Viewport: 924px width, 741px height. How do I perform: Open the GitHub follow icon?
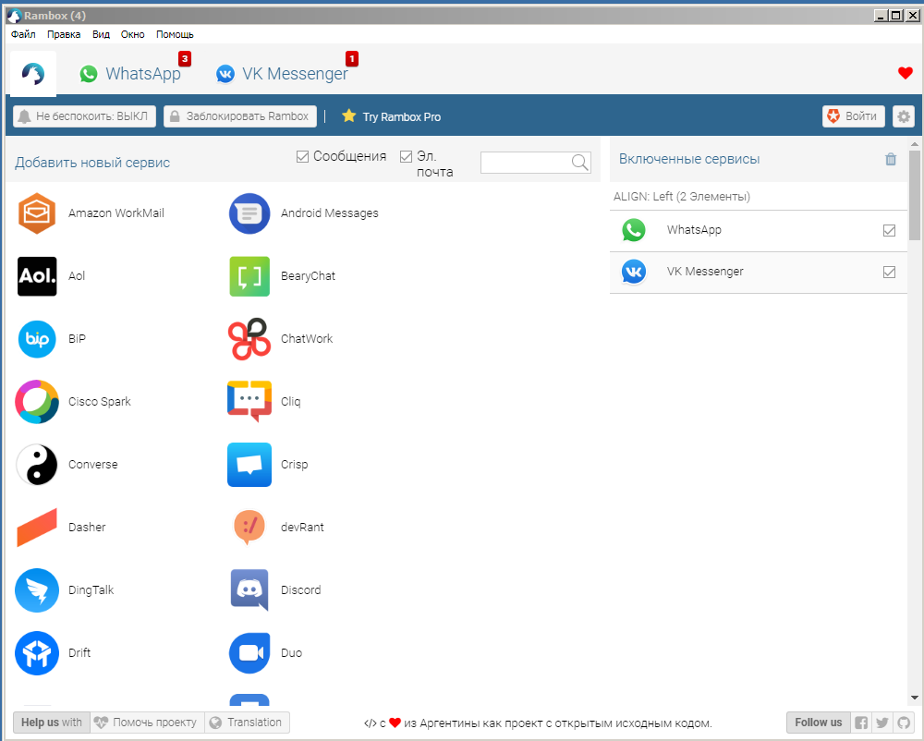coord(904,723)
